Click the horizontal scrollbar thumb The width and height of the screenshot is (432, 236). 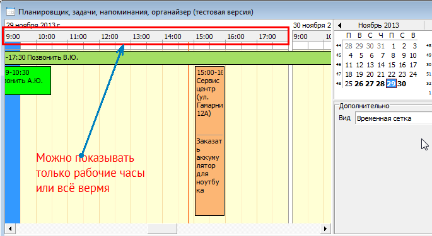pos(162,228)
